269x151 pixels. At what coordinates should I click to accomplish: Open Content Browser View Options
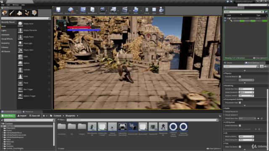tap(214, 148)
